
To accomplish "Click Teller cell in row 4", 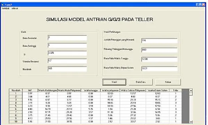I will (175, 103).
